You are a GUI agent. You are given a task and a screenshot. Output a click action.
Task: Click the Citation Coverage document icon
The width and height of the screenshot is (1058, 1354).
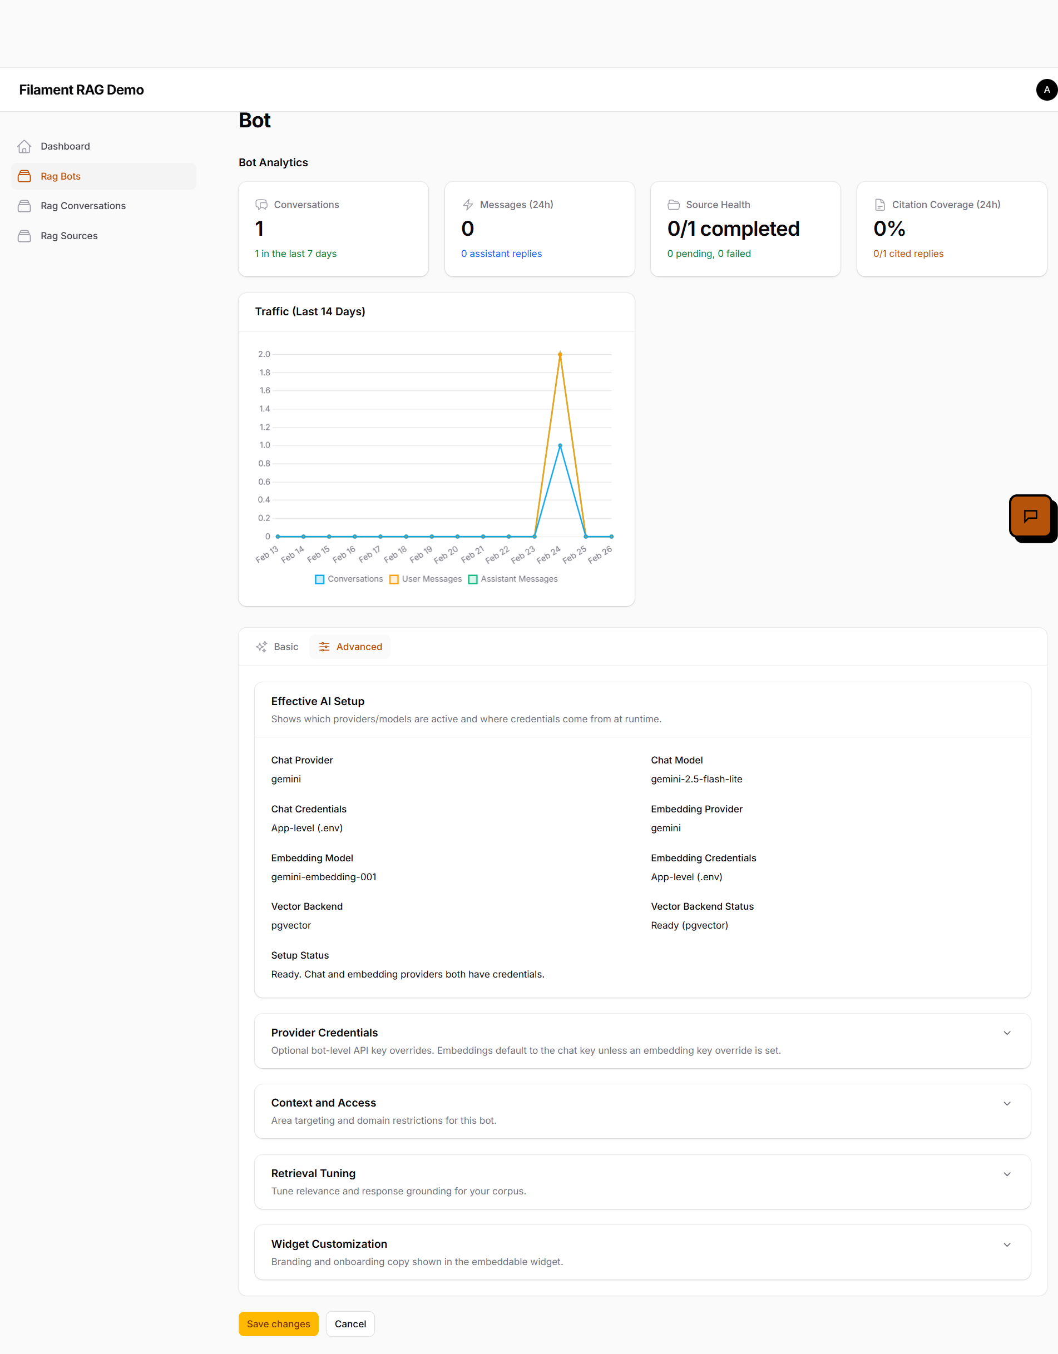pos(879,205)
